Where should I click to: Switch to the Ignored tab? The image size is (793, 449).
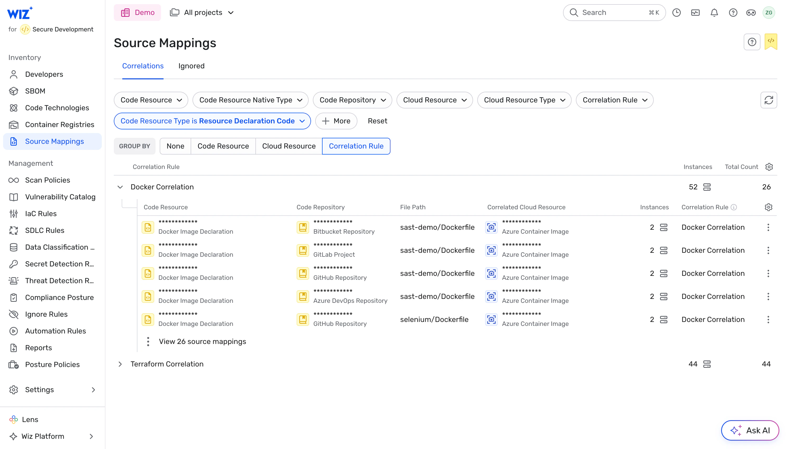(x=191, y=66)
